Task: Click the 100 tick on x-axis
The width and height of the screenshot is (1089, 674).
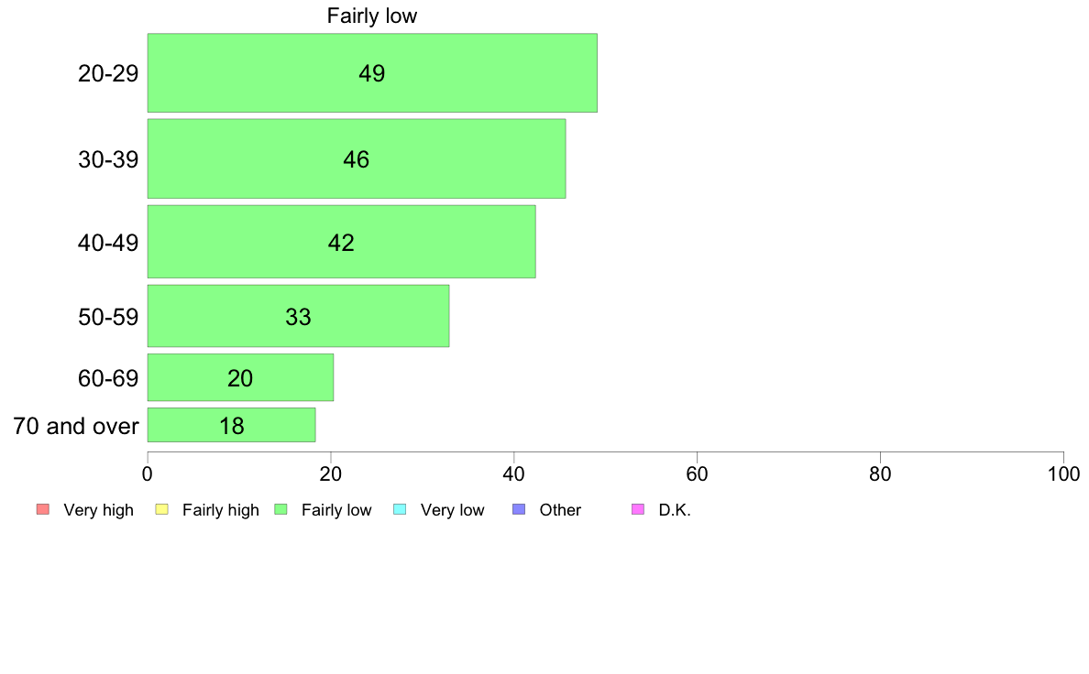Action: point(1063,474)
